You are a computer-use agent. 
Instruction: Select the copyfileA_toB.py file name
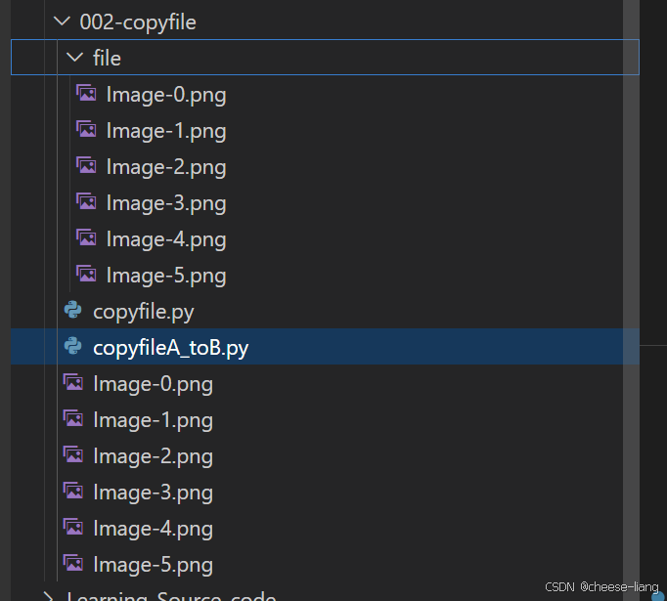coord(171,348)
